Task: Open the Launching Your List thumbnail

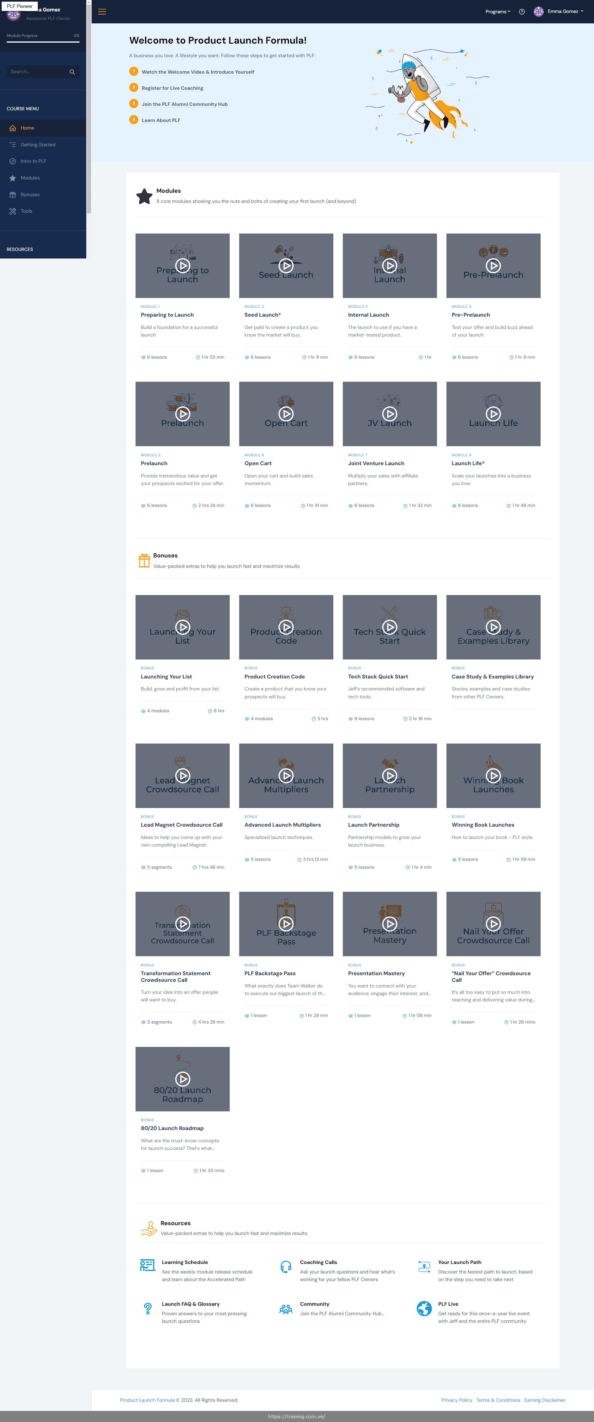Action: pos(182,627)
